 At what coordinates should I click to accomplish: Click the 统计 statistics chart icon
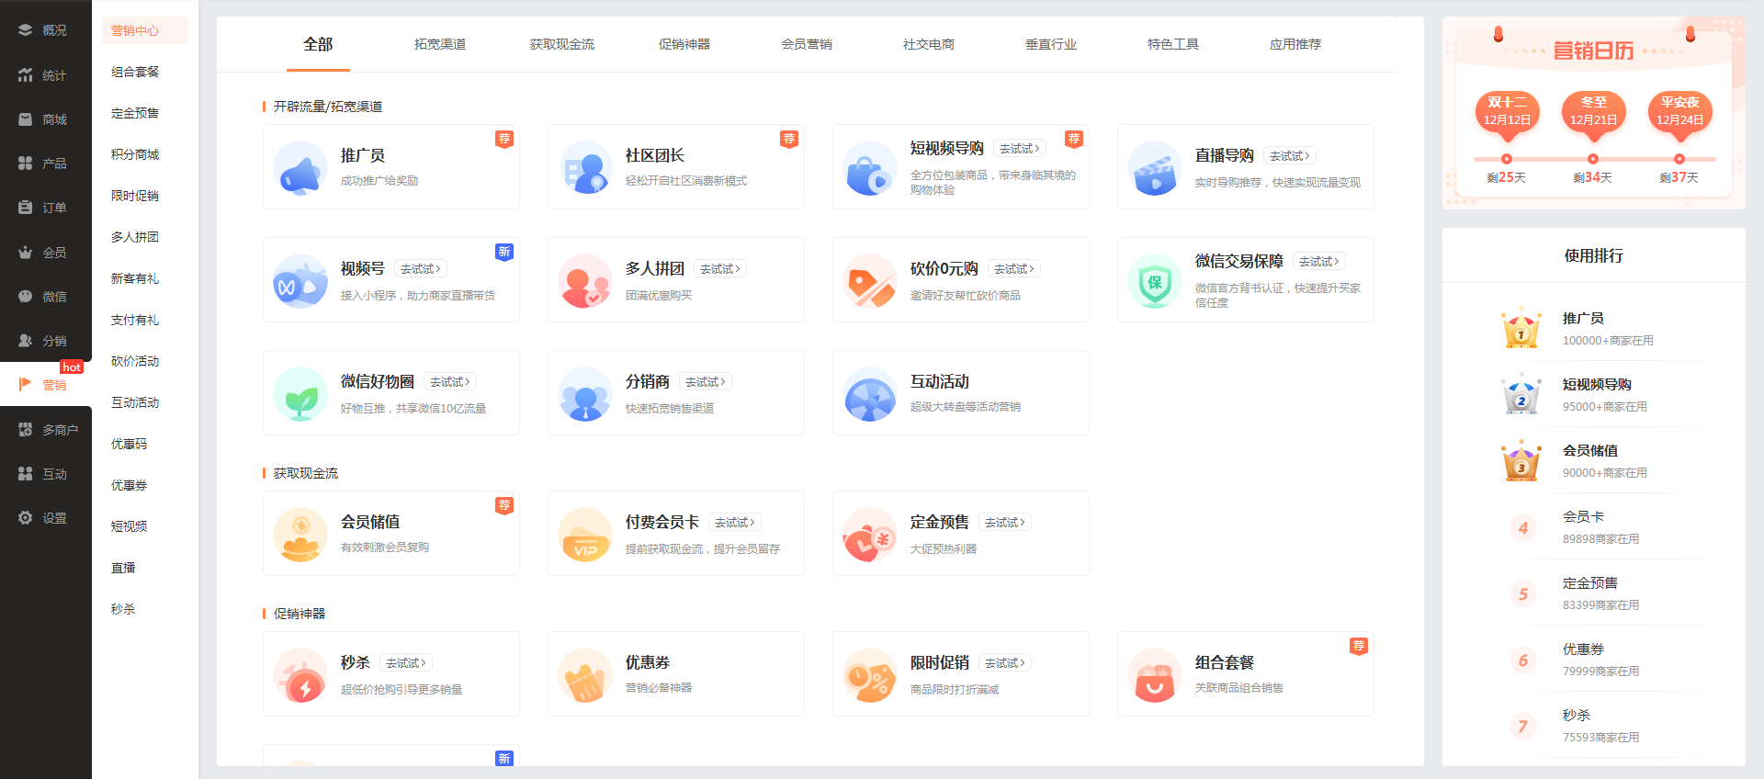pyautogui.click(x=26, y=75)
